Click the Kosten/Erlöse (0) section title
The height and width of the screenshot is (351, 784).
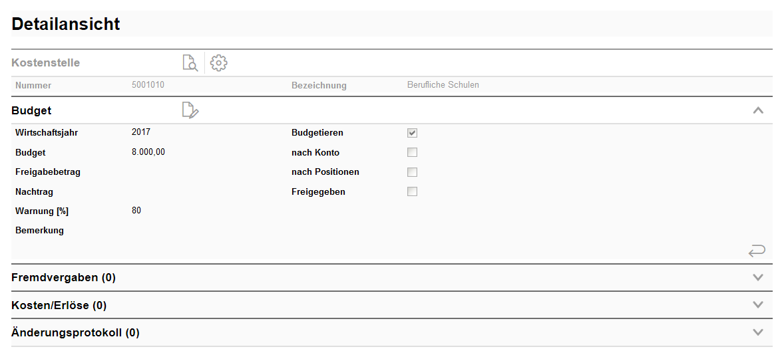pos(59,305)
